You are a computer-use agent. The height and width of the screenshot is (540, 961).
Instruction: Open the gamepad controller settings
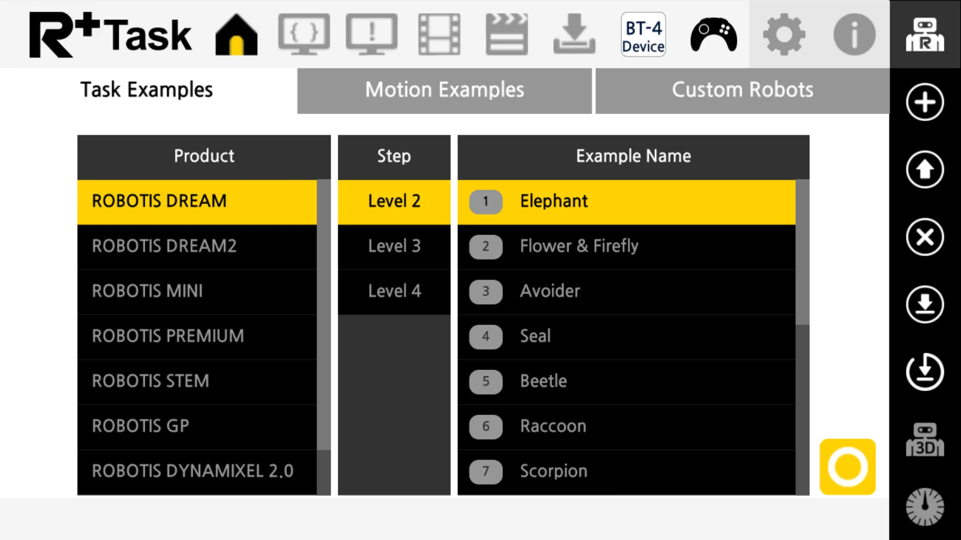714,34
